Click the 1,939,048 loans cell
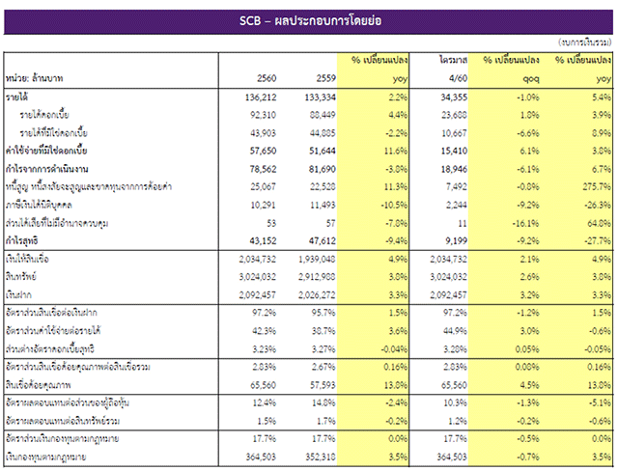 coord(314,259)
